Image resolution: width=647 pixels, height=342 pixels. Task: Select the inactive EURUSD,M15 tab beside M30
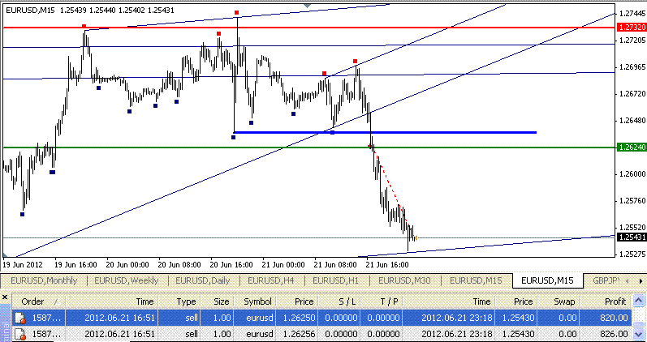(x=476, y=280)
